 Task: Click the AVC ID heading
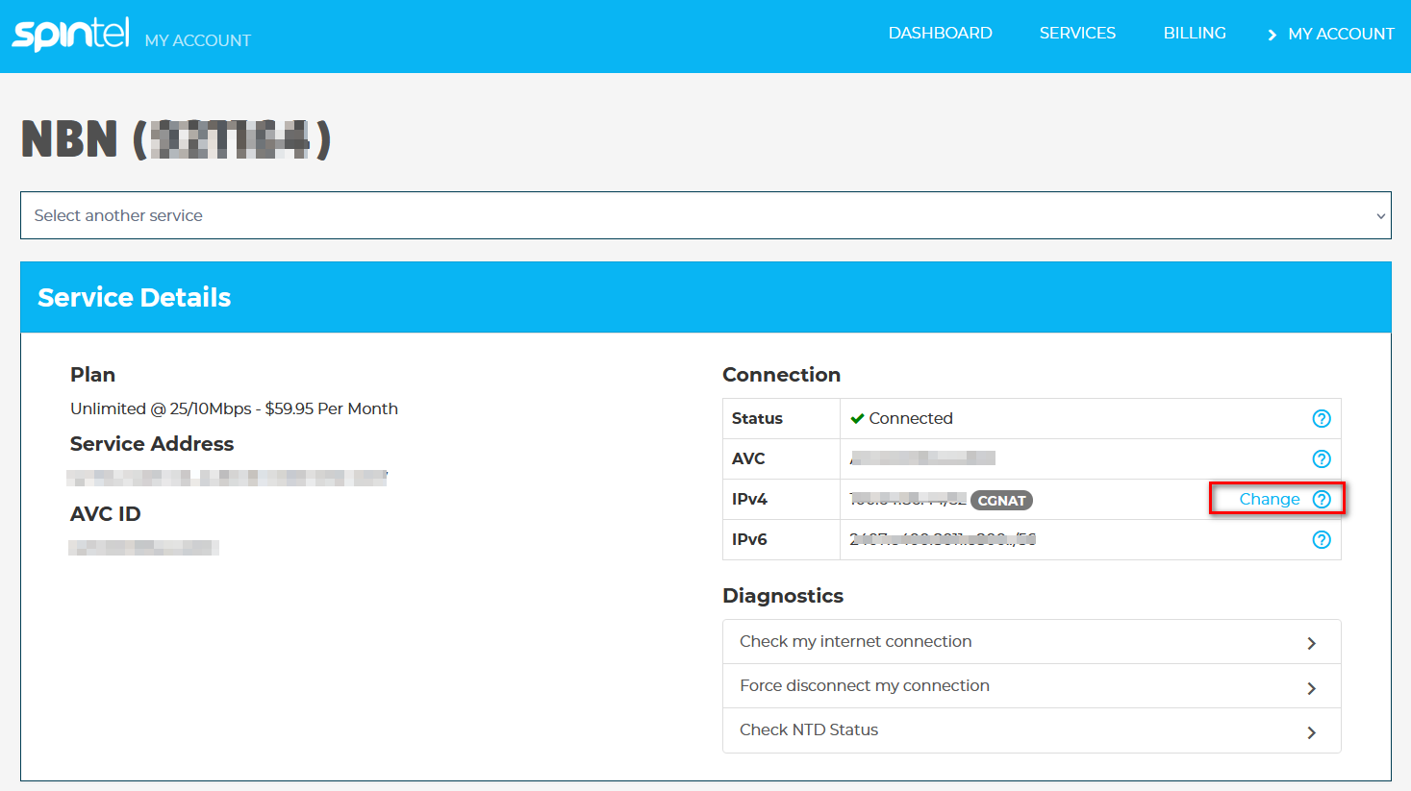point(106,514)
